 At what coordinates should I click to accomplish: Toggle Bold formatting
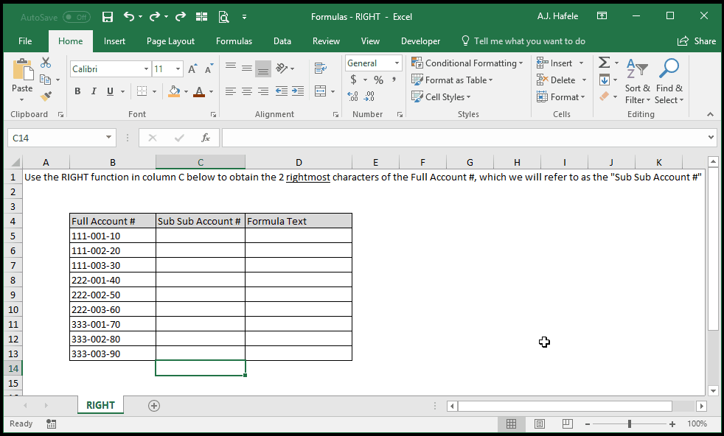[77, 91]
